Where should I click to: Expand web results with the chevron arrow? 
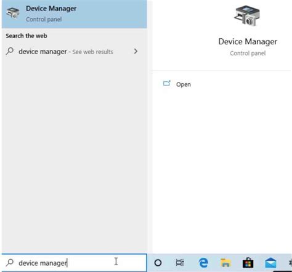pyautogui.click(x=136, y=51)
